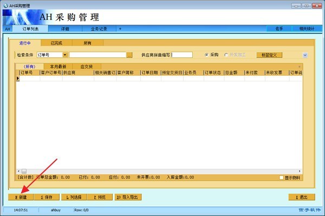This screenshot has height=216, width=325.
Task: Expand the panel chevron beside 标签定义
Action: (x=305, y=55)
